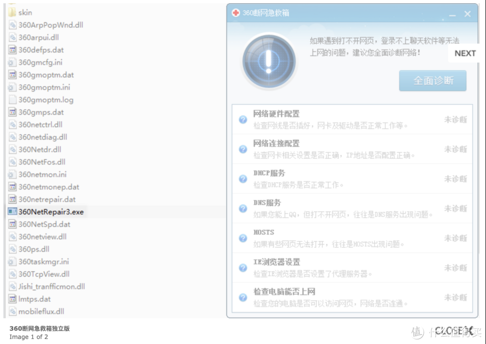The image size is (486, 344).
Task: Click description 检查DHCP服务是否正常工作
Action: 298,185
